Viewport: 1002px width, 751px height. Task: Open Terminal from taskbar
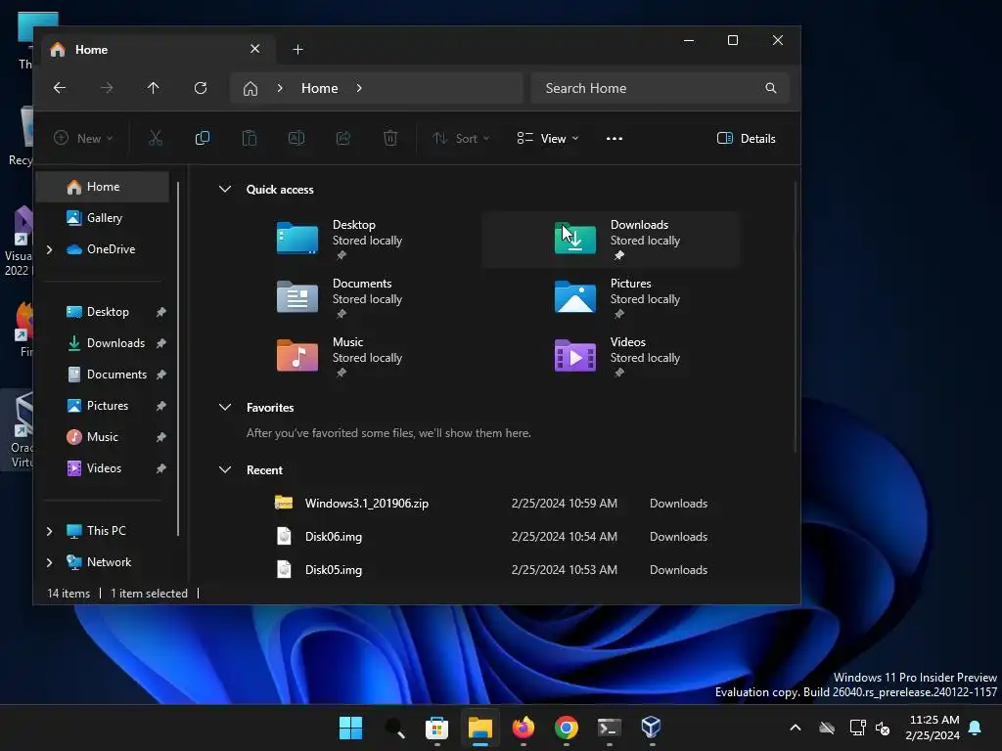pyautogui.click(x=609, y=728)
